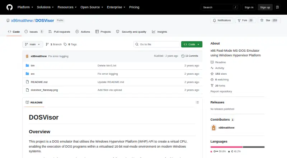Focus the Search field in header
This screenshot has width=287, height=158.
pos(220,7)
